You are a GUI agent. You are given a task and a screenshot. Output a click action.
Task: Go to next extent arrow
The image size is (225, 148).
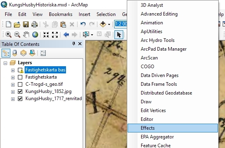[x=74, y=35]
